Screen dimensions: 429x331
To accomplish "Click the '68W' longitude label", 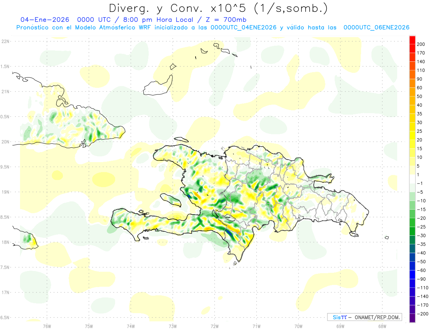I will (382, 326).
